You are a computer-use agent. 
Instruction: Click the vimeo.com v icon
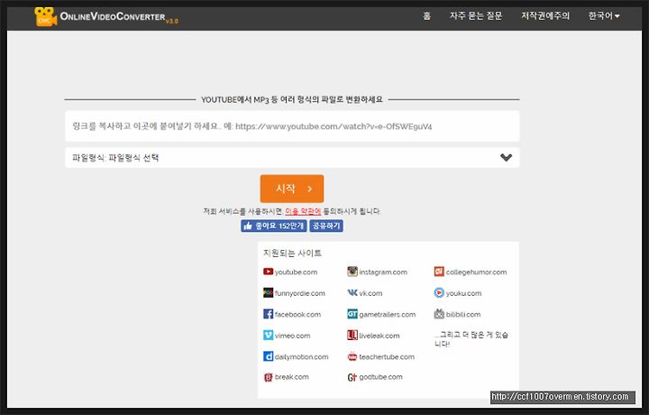[269, 335]
